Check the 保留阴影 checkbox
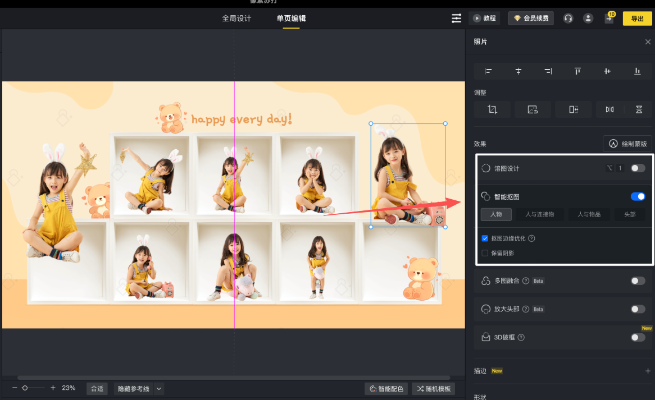This screenshot has width=655, height=400. [485, 253]
